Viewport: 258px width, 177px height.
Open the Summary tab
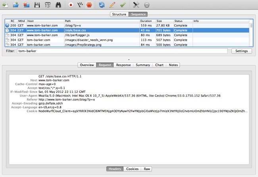coord(143,65)
